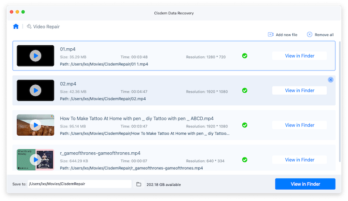The image size is (348, 201).
Task: Play the tattoo video thumbnail preview
Action: click(x=35, y=125)
